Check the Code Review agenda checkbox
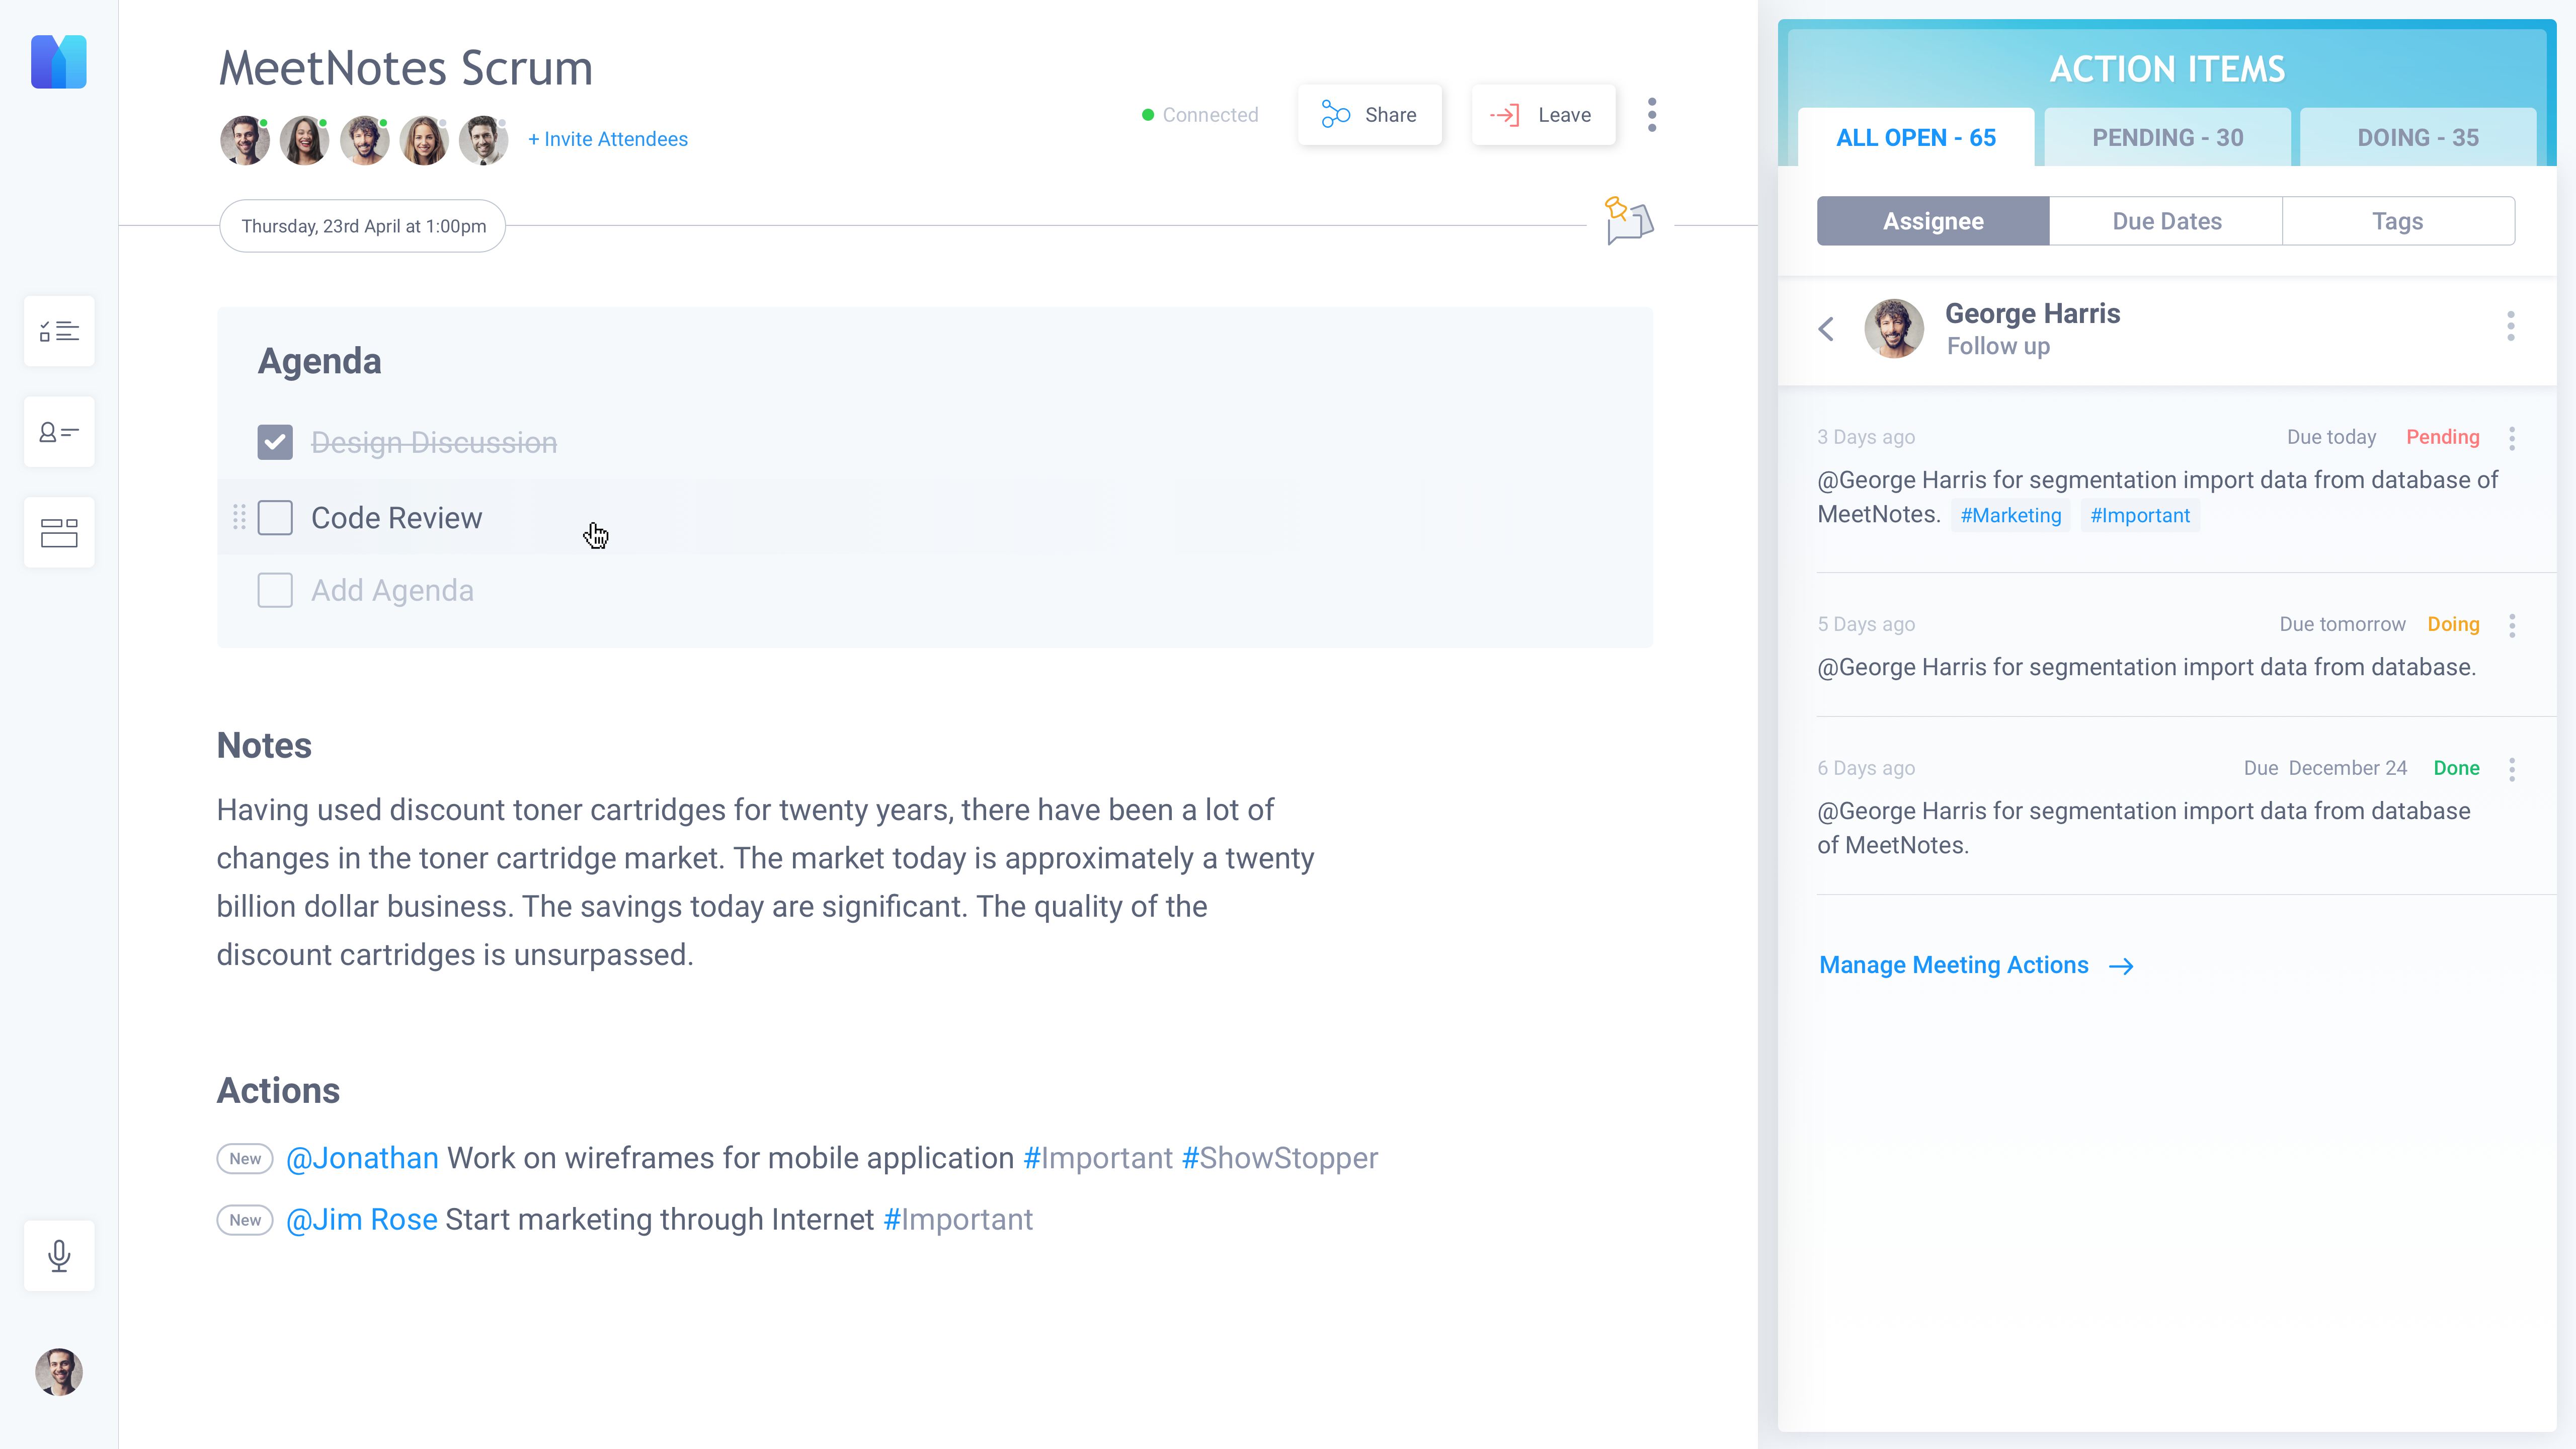Image resolution: width=2576 pixels, height=1449 pixels. click(275, 517)
